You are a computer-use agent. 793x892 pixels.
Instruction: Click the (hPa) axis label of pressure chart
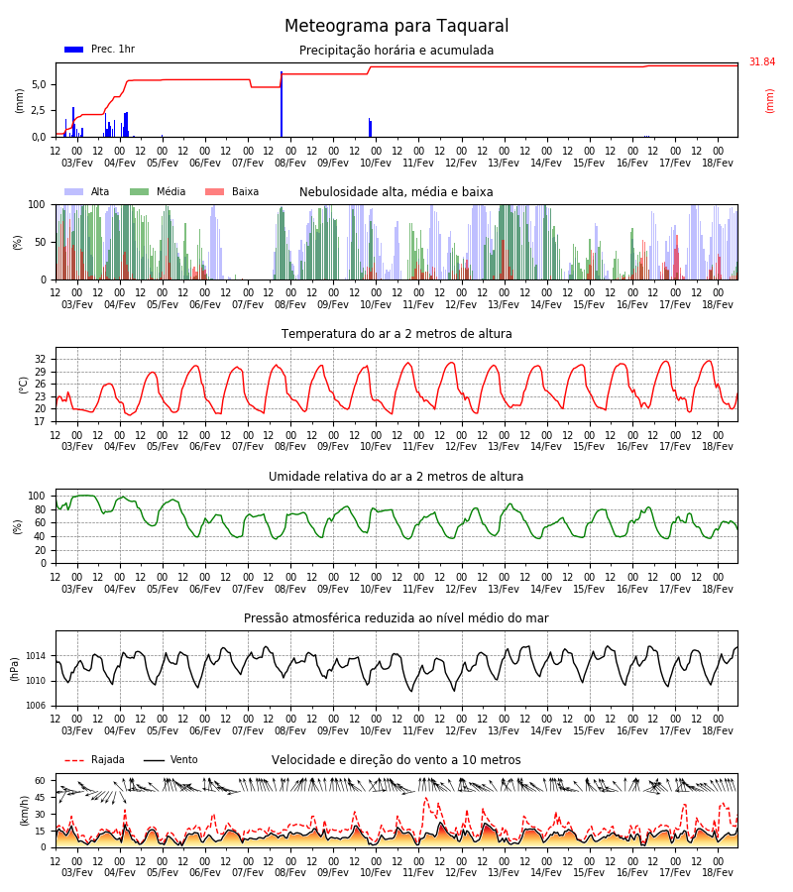(x=15, y=669)
